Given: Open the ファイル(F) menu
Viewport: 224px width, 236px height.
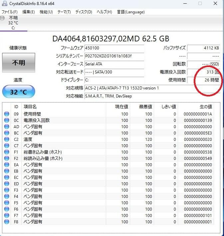Looking at the screenshot, I should click(9, 12).
